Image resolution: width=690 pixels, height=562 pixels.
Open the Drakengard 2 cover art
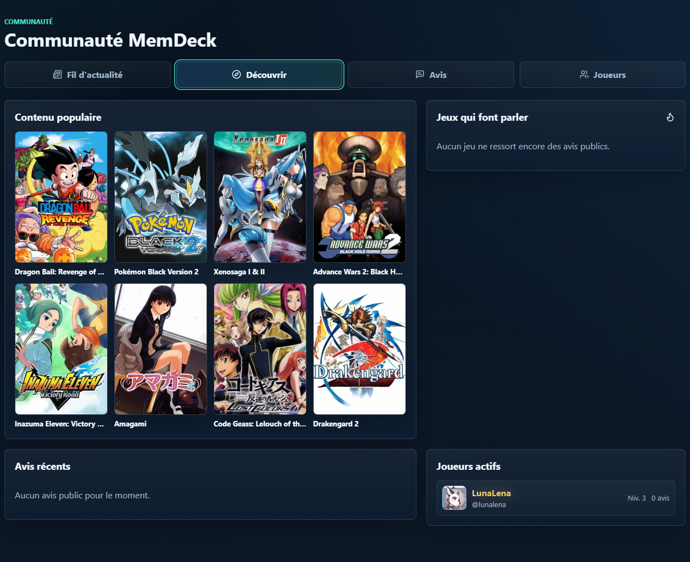pyautogui.click(x=359, y=349)
